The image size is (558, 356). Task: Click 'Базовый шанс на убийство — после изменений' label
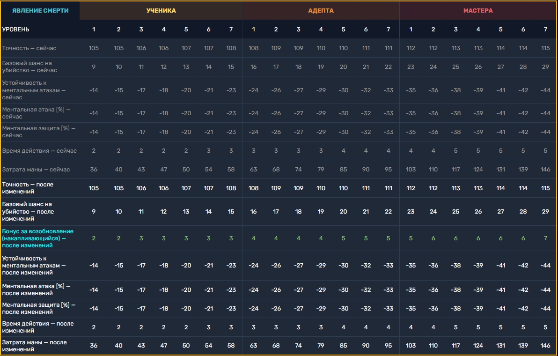coord(28,211)
